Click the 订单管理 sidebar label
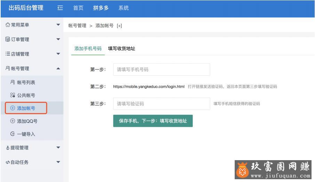The image size is (315, 182). click(x=20, y=40)
